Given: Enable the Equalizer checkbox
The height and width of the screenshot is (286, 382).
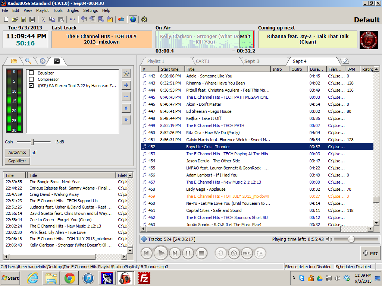Looking at the screenshot, I should click(x=31, y=73).
